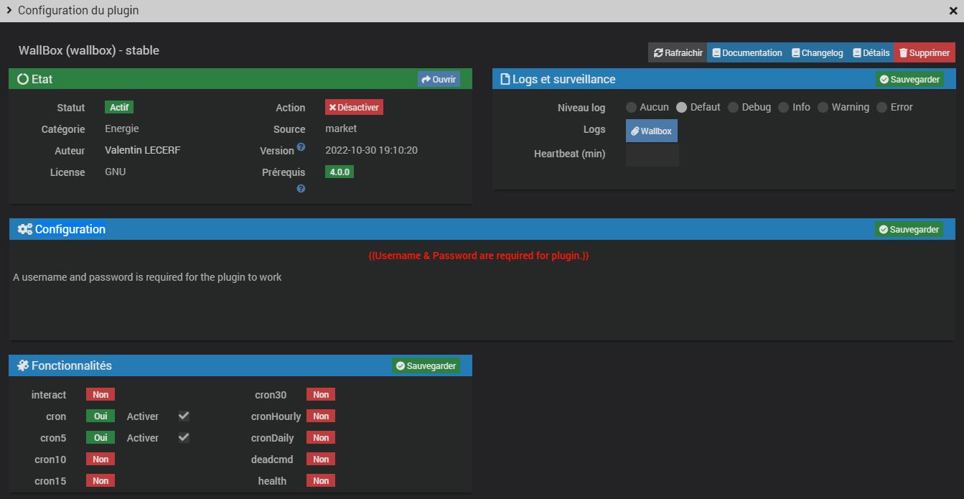Click the 4.0.0 prerequisite badge
The width and height of the screenshot is (964, 499).
click(340, 172)
